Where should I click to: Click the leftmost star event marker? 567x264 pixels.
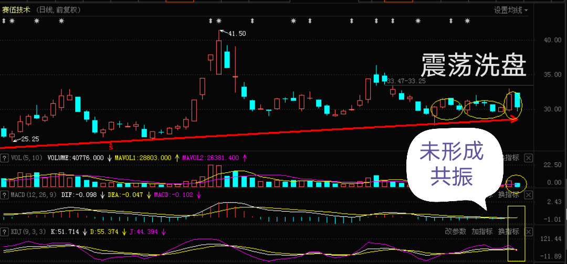pyautogui.click(x=12, y=21)
